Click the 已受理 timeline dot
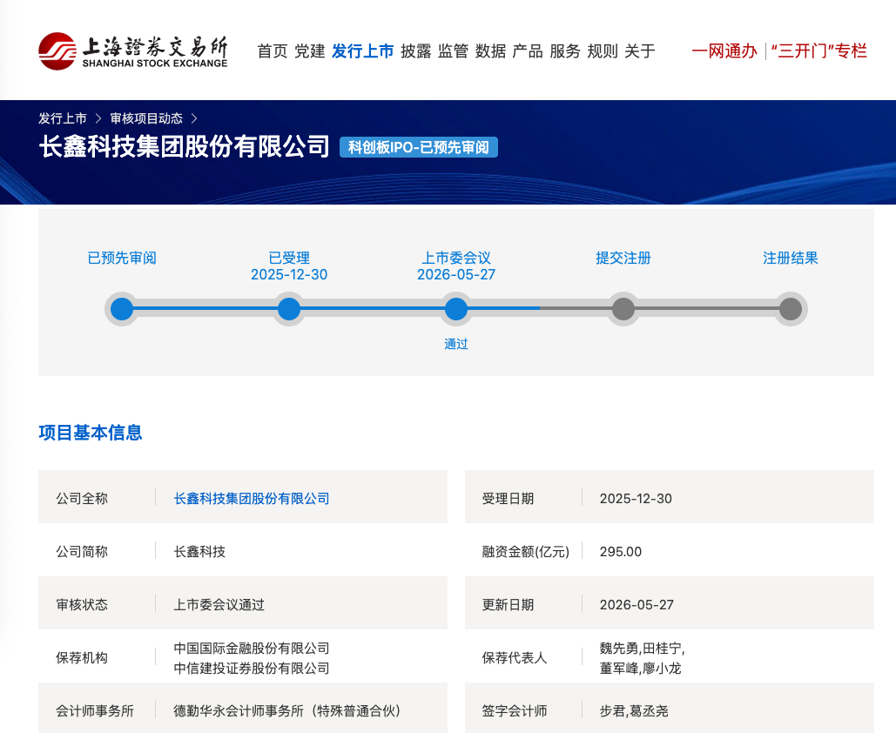 point(289,309)
